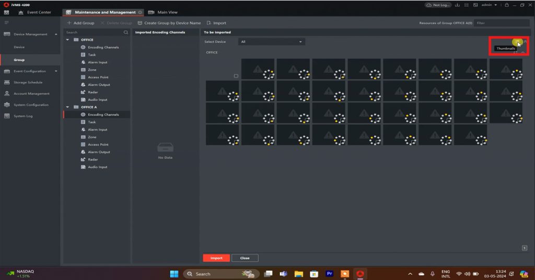Click the Thumbnails view icon
Image resolution: width=535 pixels, height=280 pixels.
[516, 42]
